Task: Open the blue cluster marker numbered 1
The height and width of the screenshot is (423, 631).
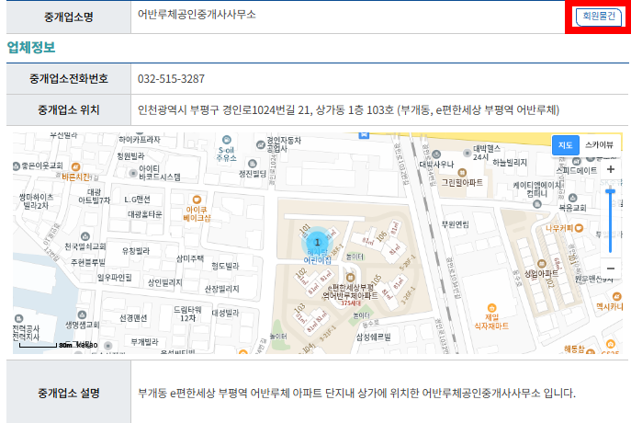Action: (x=317, y=243)
